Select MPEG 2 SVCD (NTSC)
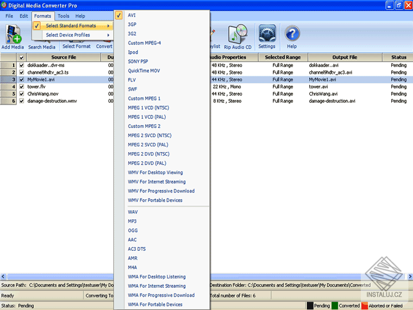The image size is (413, 310). 162,135
